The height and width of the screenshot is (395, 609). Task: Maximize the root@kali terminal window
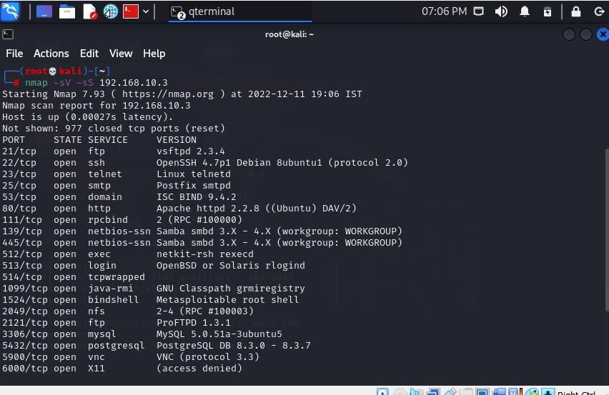pyautogui.click(x=585, y=34)
